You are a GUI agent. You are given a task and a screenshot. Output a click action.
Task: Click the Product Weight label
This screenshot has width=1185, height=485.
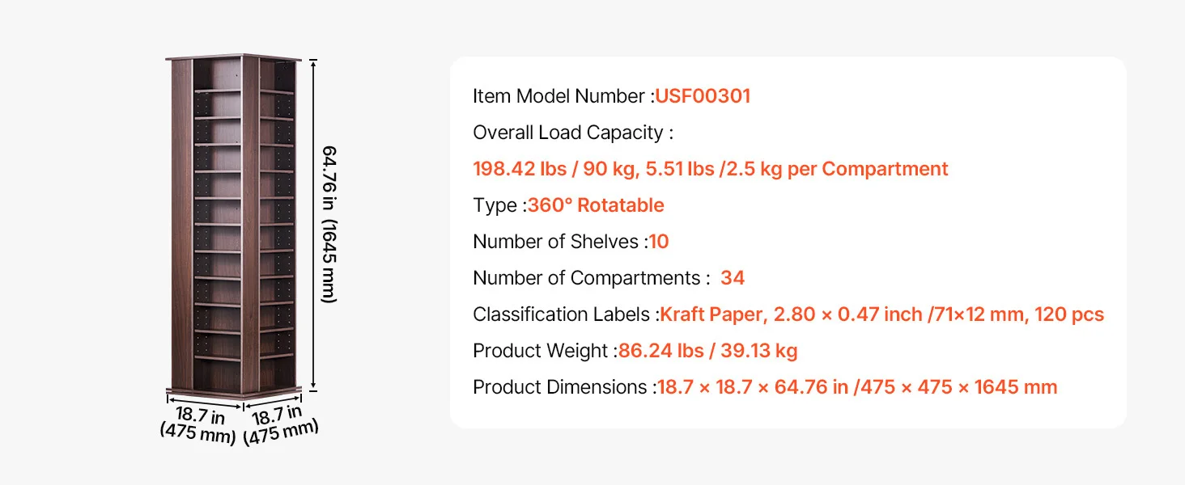pyautogui.click(x=545, y=351)
